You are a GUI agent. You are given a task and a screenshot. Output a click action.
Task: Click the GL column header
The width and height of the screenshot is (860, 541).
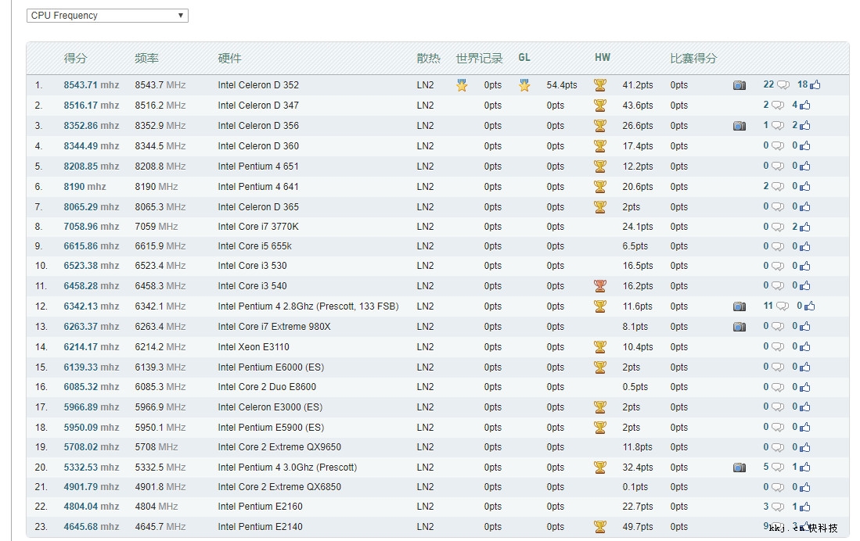pyautogui.click(x=524, y=58)
